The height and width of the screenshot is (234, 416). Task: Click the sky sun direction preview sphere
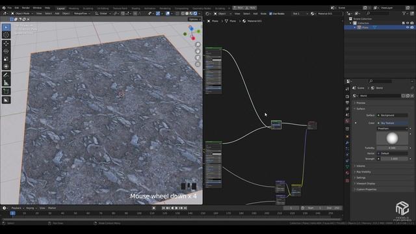tap(392, 138)
